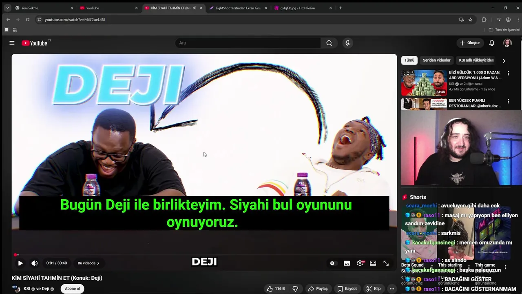Viewport: 522px width, 294px height.
Task: Open a new browser tab
Action: (x=340, y=8)
